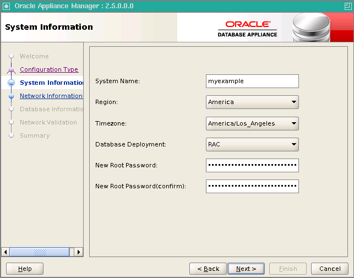Open the Region dropdown showing America

[x=252, y=102]
